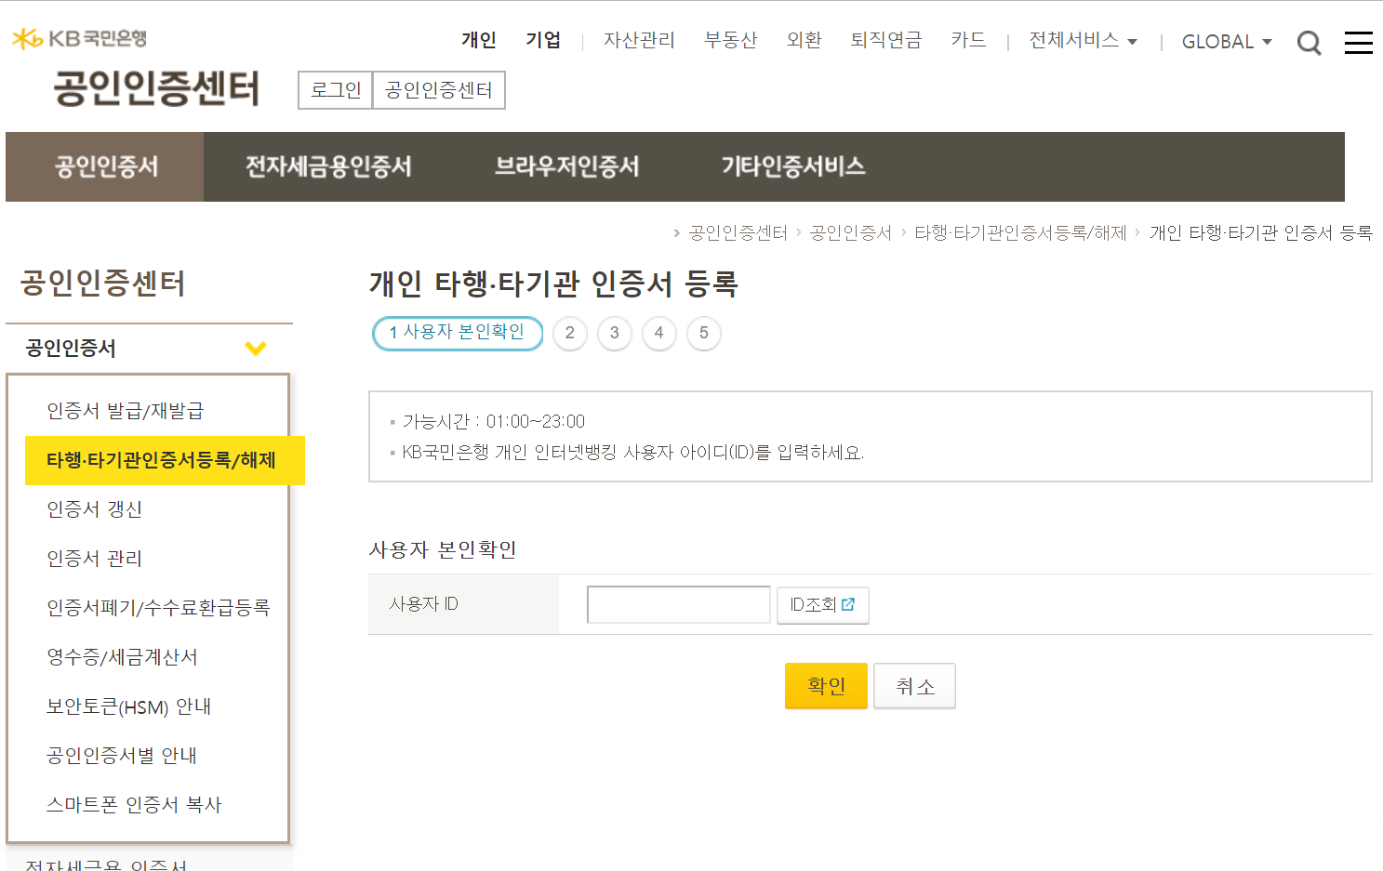Screen dimensions: 1383x871
Task: Click the 취소 button
Action: tap(914, 686)
